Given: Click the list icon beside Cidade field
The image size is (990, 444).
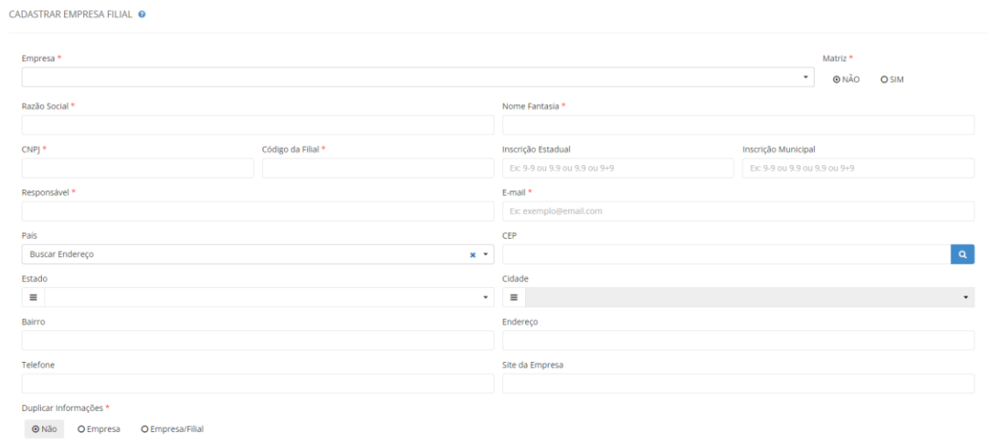Looking at the screenshot, I should point(514,297).
